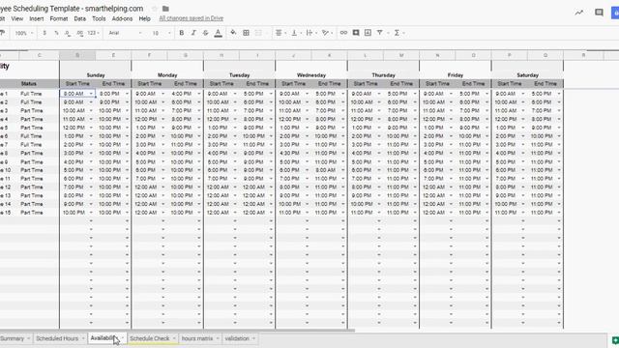The image size is (619, 348).
Task: Click the insert link icon
Action: (x=343, y=33)
